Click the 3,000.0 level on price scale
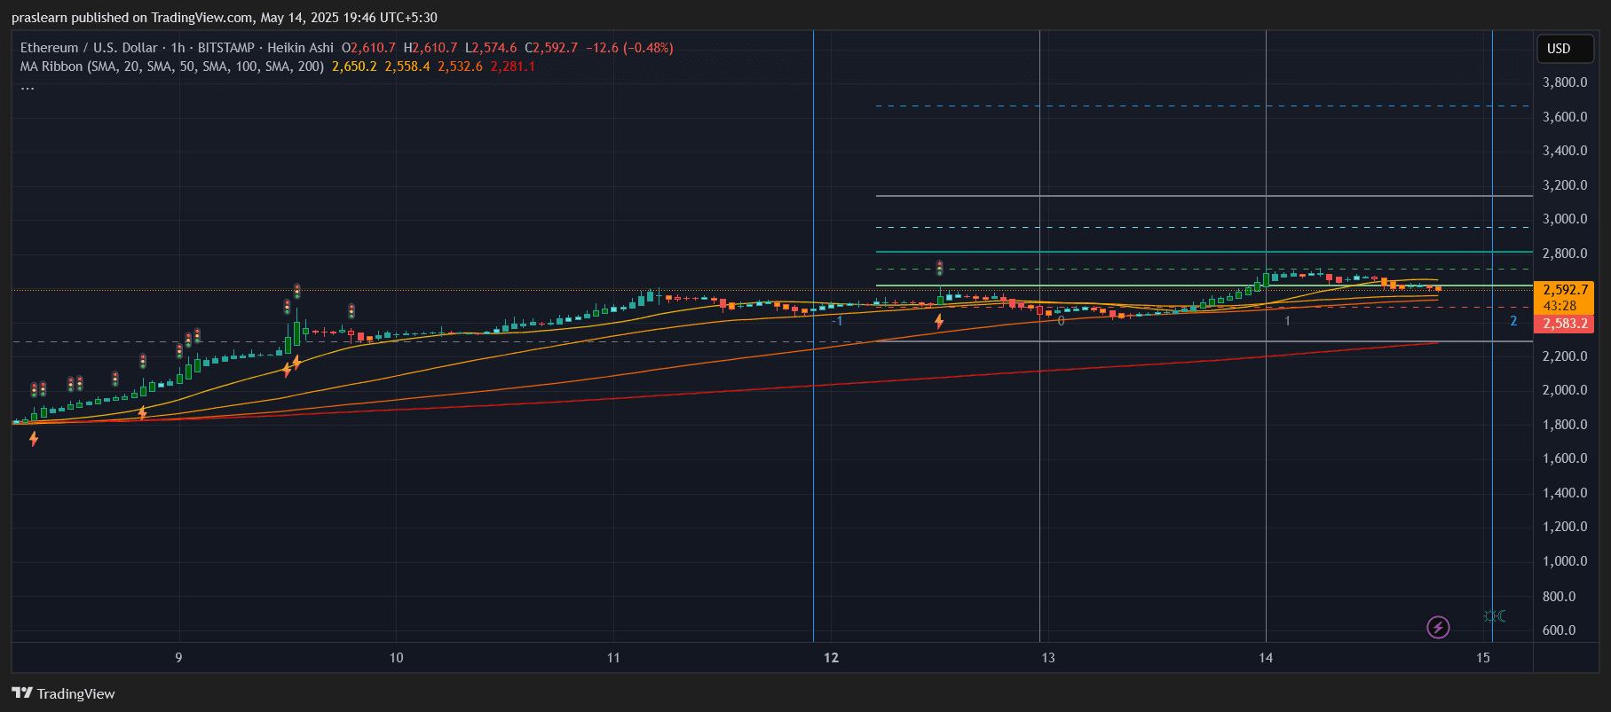Image resolution: width=1611 pixels, height=712 pixels. click(x=1565, y=219)
